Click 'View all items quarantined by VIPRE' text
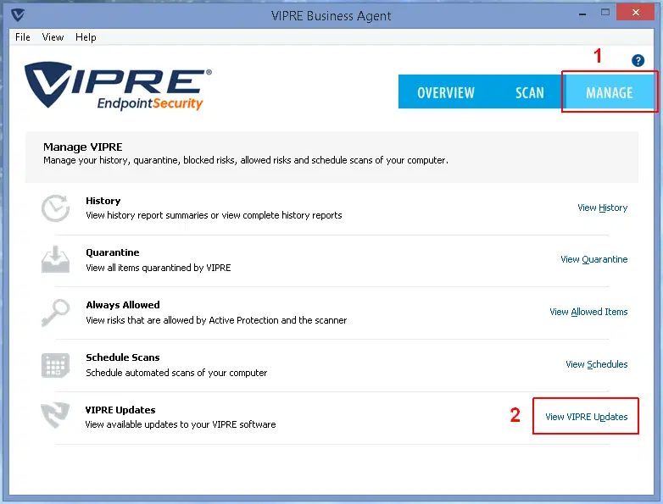 159,268
